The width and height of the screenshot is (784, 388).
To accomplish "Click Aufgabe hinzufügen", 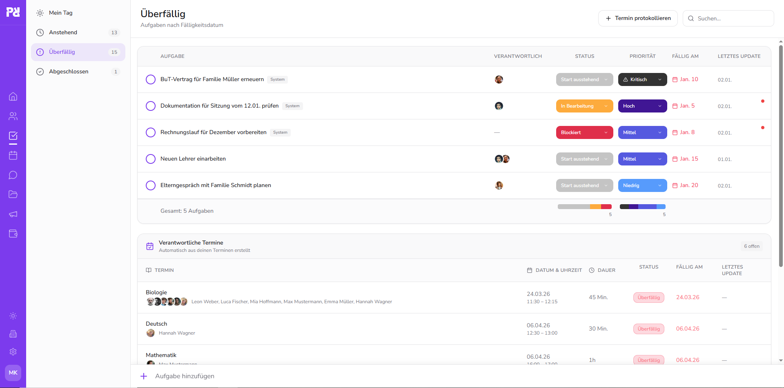I will click(185, 376).
